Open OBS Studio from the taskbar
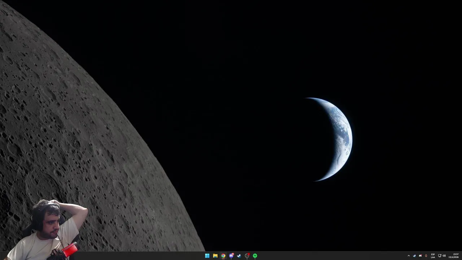The width and height of the screenshot is (462, 260). click(247, 256)
